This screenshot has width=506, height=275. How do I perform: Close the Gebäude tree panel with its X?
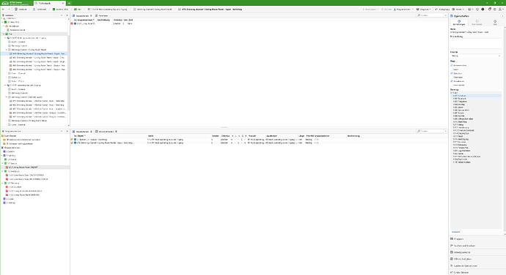67,15
